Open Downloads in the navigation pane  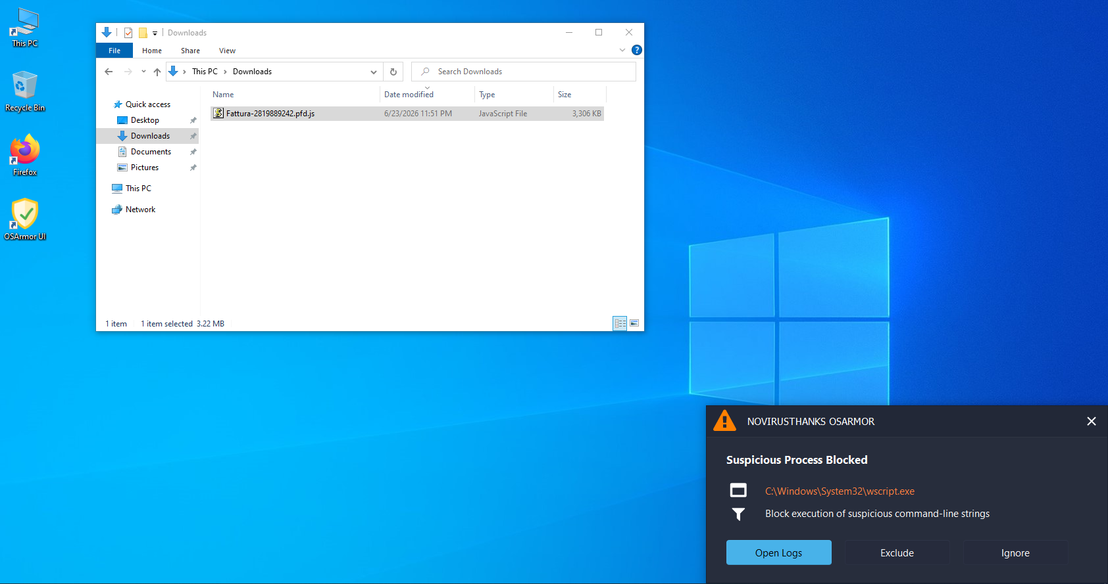pos(150,136)
